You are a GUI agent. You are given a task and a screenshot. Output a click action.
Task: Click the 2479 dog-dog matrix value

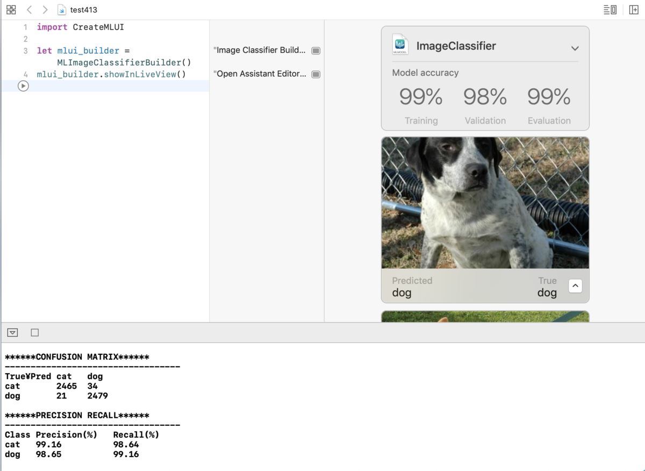(98, 396)
